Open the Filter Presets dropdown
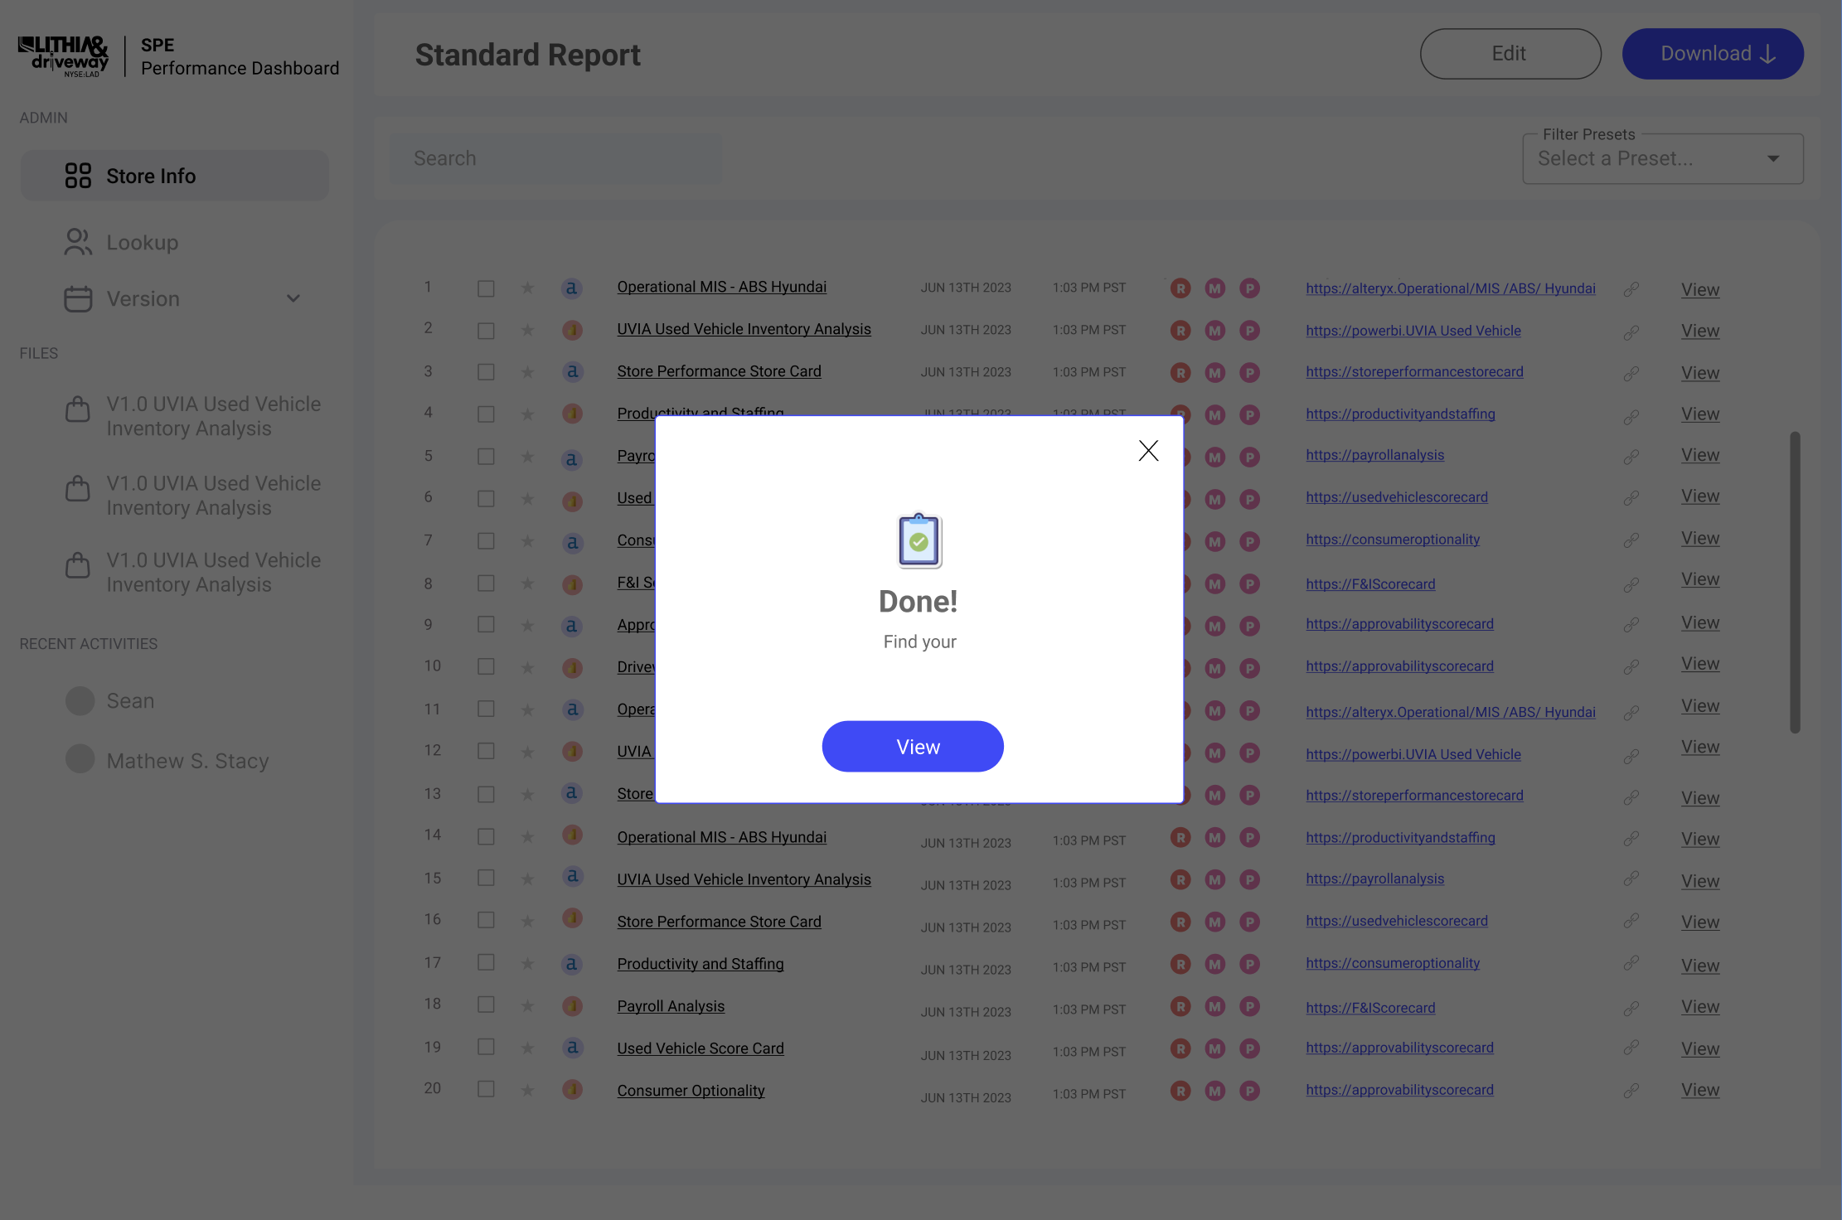The height and width of the screenshot is (1220, 1842). click(1662, 158)
